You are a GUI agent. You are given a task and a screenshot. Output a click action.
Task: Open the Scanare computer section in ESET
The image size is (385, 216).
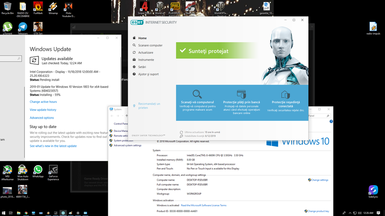(150, 45)
